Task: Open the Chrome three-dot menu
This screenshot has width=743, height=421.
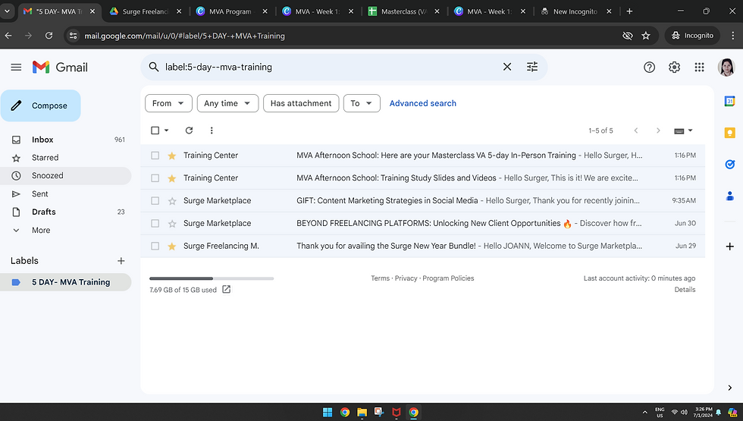Action: pyautogui.click(x=732, y=36)
